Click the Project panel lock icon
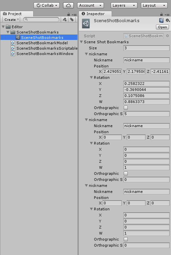 (68, 14)
